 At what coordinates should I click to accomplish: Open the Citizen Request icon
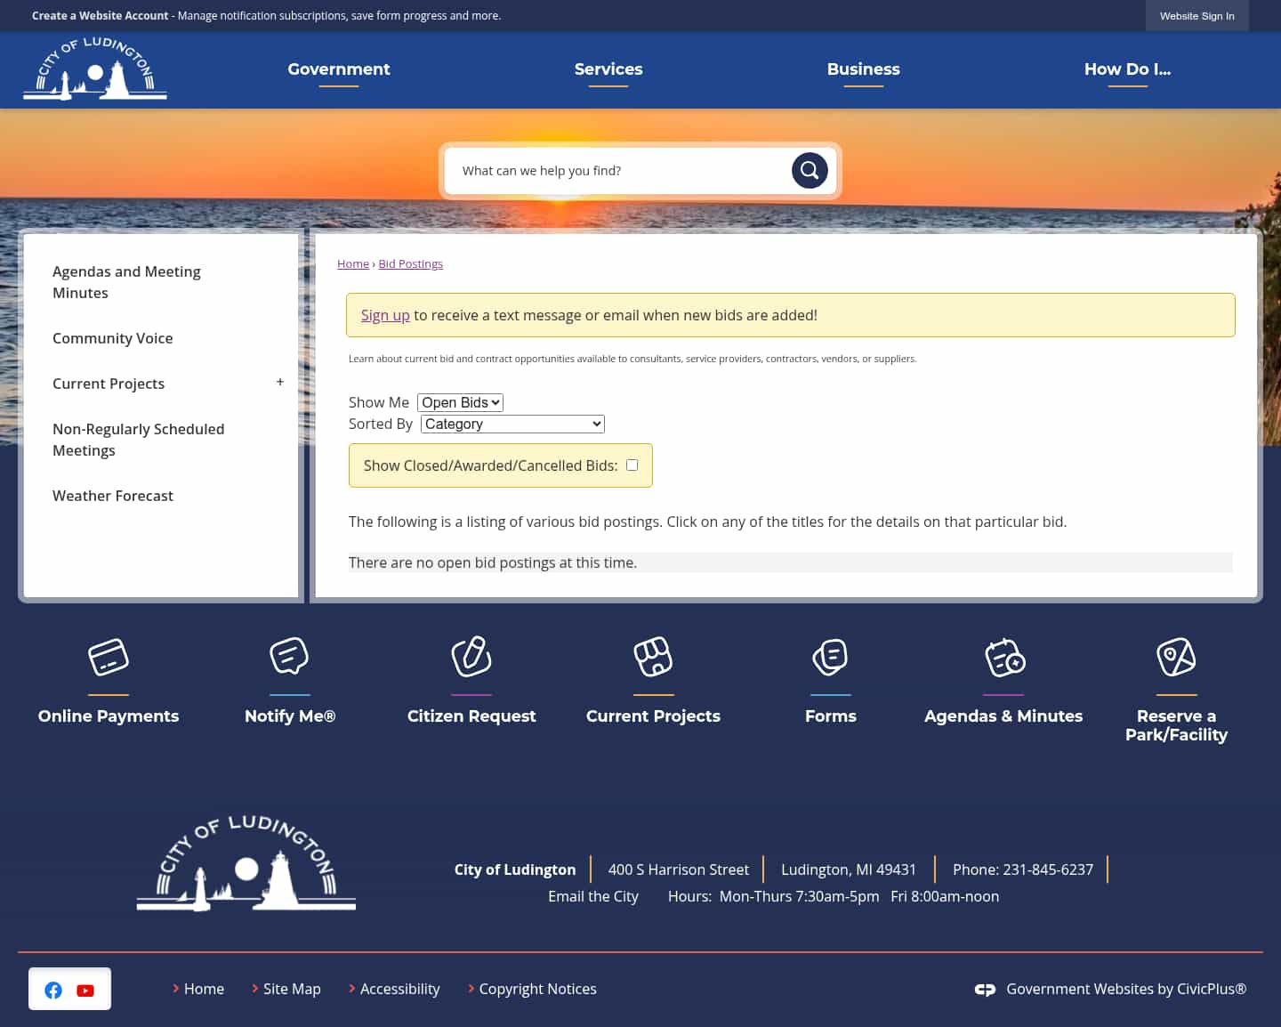coord(471,657)
